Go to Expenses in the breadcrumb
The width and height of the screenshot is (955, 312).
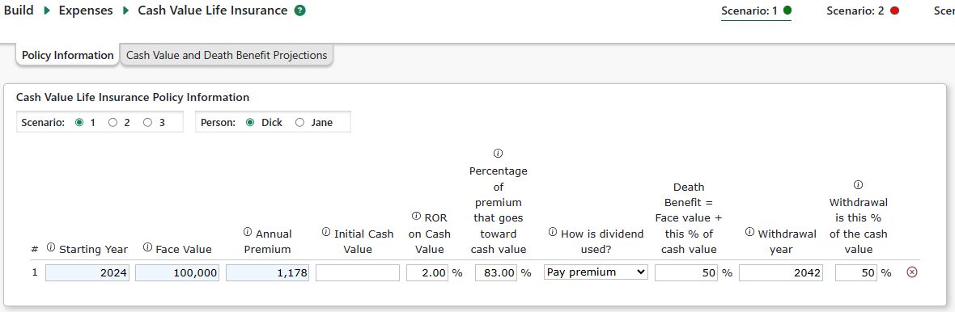click(x=86, y=11)
